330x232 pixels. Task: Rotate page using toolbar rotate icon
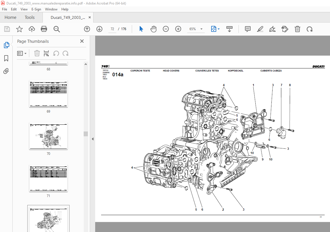pyautogui.click(x=309, y=29)
